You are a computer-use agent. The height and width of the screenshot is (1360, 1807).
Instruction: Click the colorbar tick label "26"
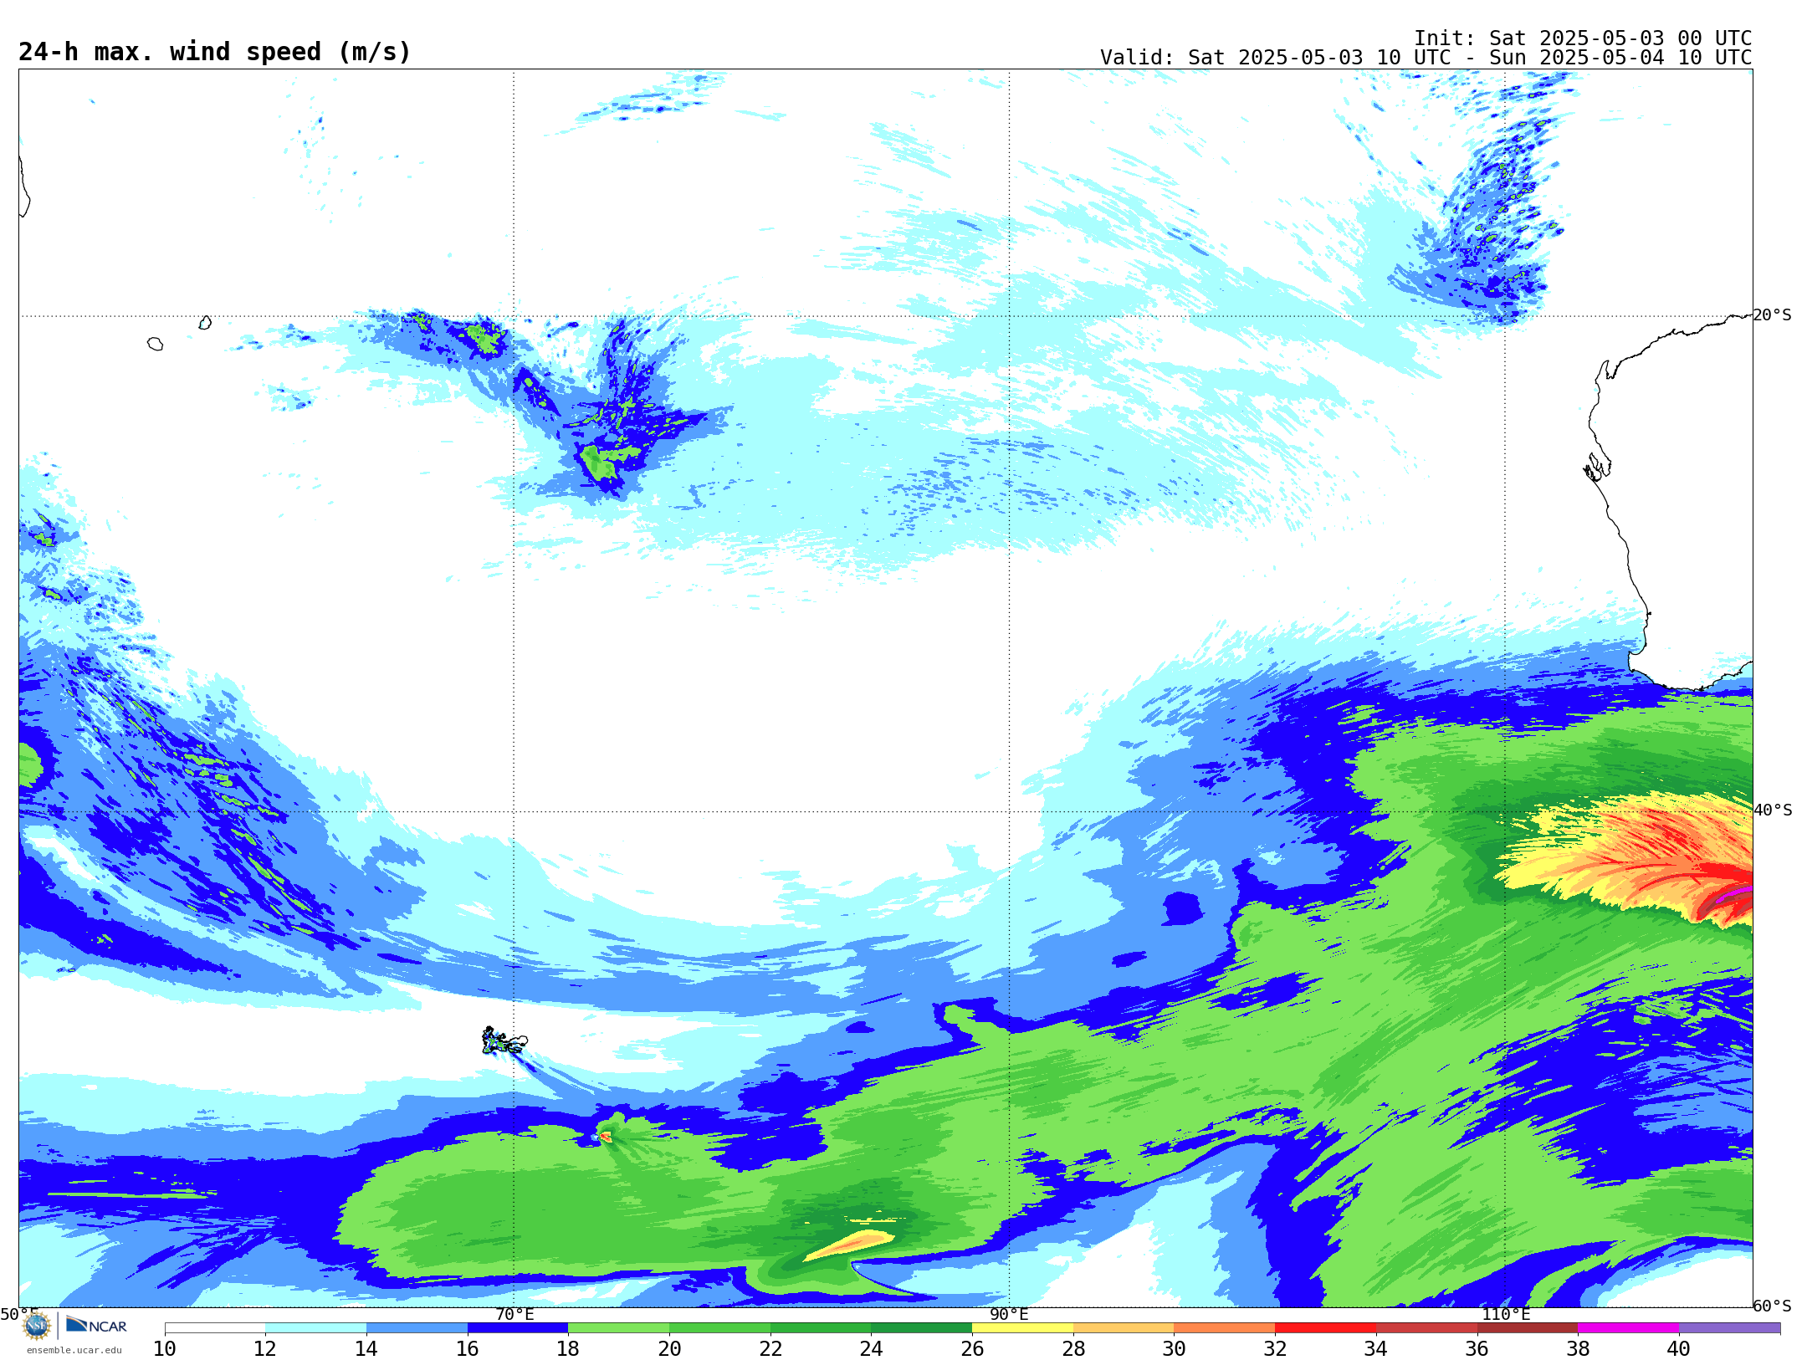pos(972,1348)
